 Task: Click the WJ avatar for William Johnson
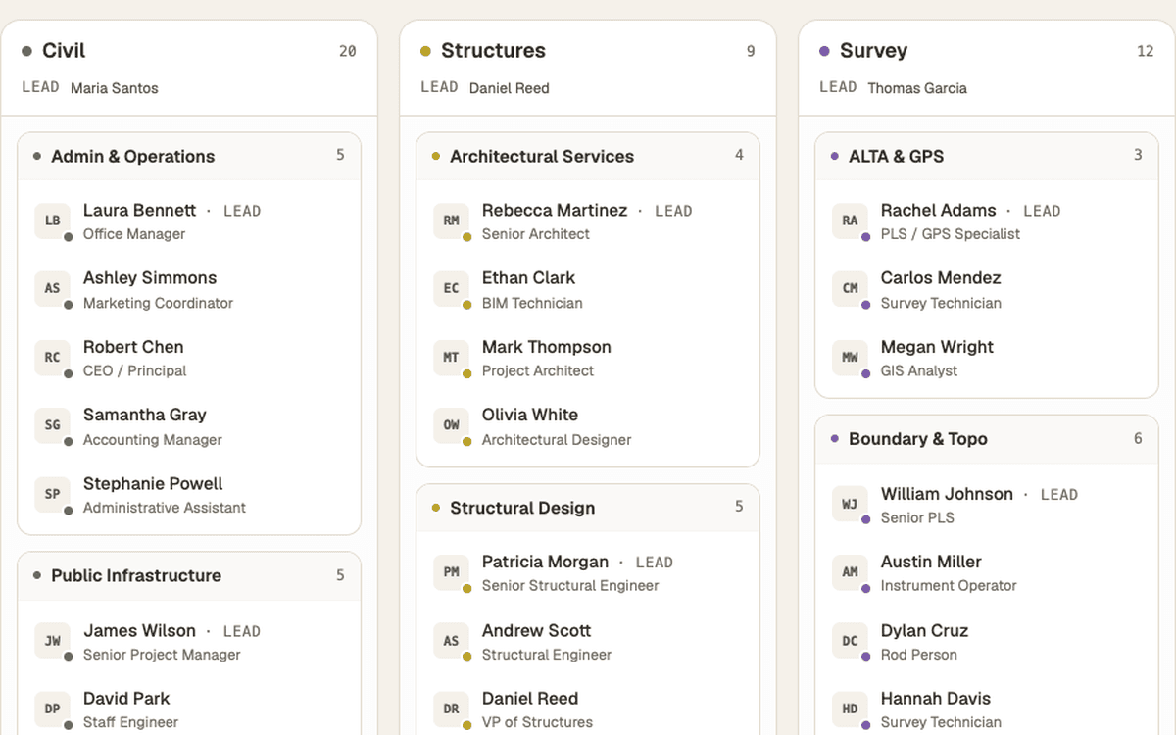point(851,505)
